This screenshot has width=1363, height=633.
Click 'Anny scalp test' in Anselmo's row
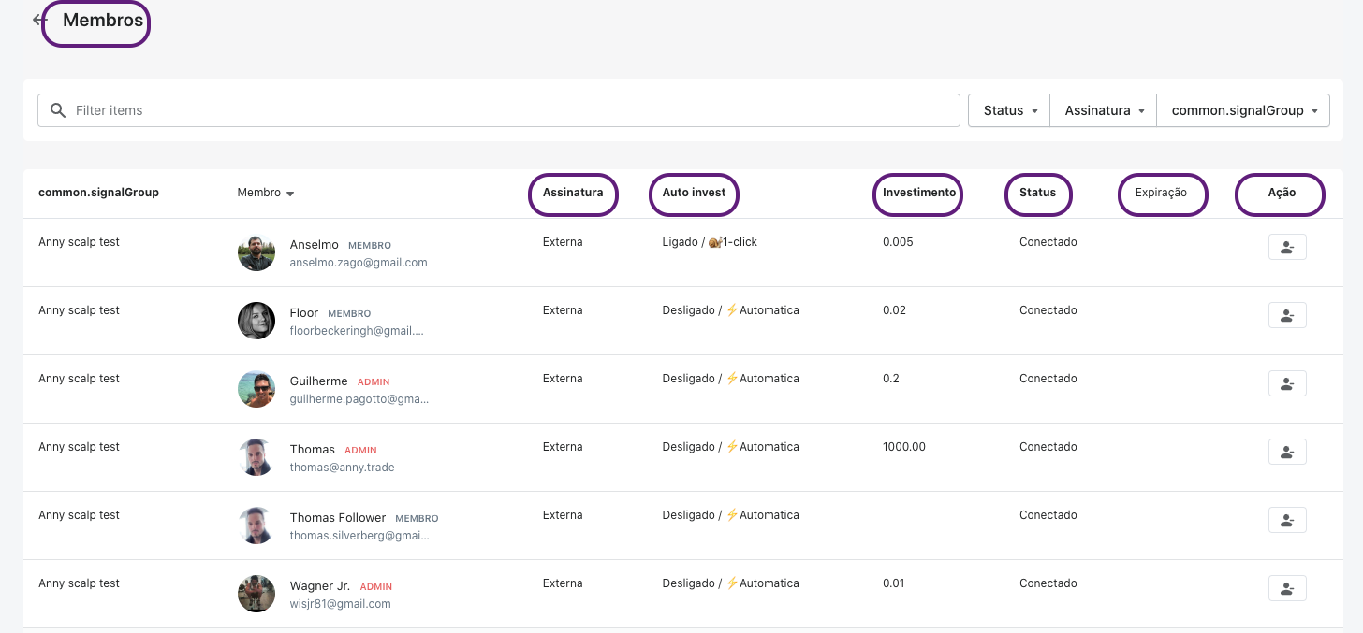[80, 242]
